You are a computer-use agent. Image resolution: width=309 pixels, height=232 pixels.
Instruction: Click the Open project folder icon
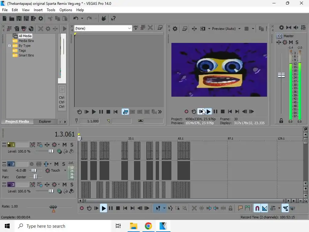(x=12, y=18)
